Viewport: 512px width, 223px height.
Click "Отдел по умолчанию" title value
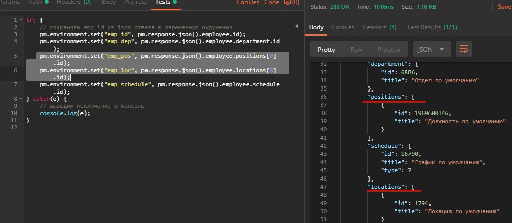tap(445, 80)
